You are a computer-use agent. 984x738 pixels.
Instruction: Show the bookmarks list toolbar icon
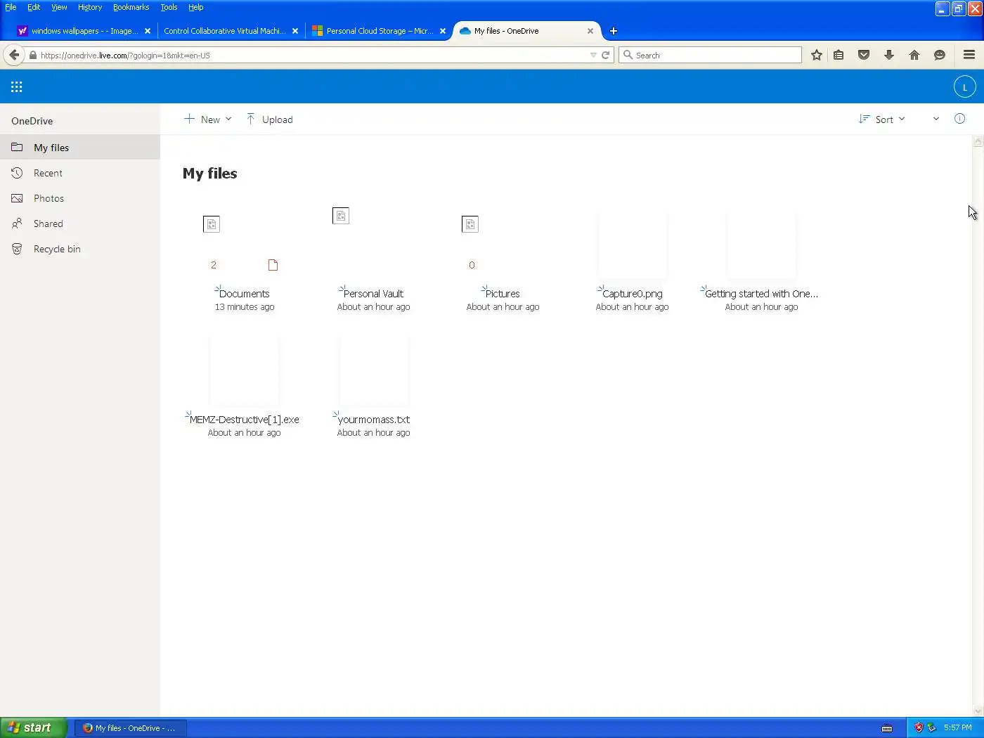(x=839, y=55)
